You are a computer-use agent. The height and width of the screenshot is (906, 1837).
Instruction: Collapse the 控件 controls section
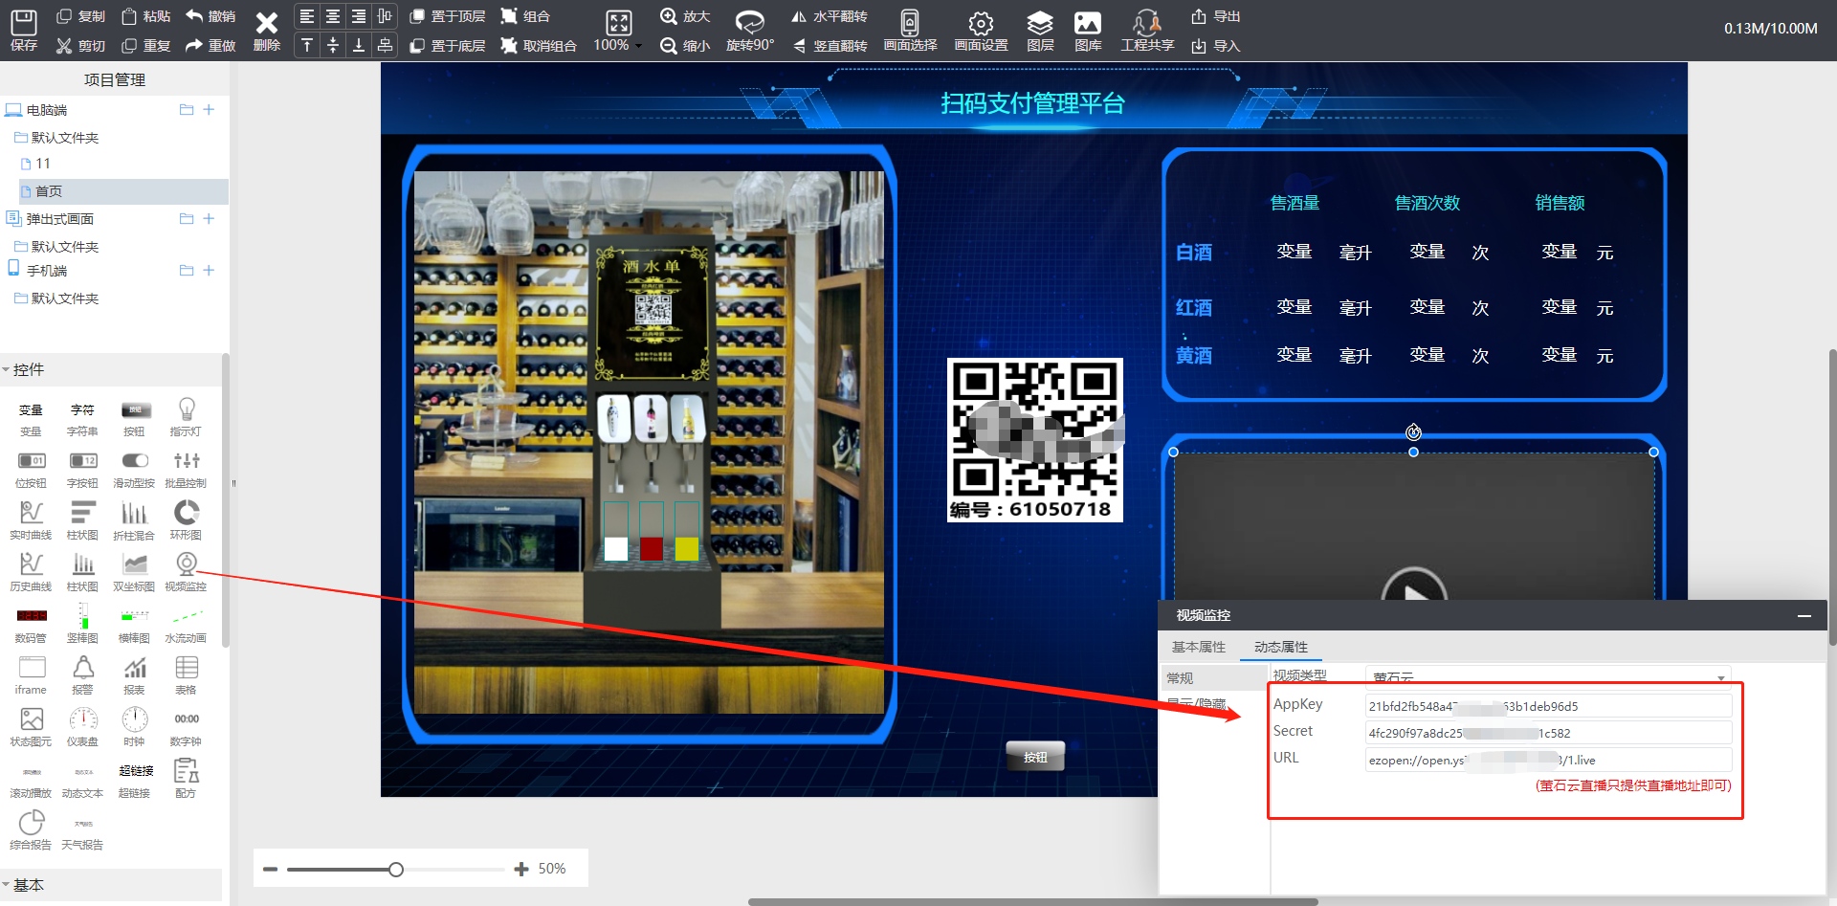[6, 369]
